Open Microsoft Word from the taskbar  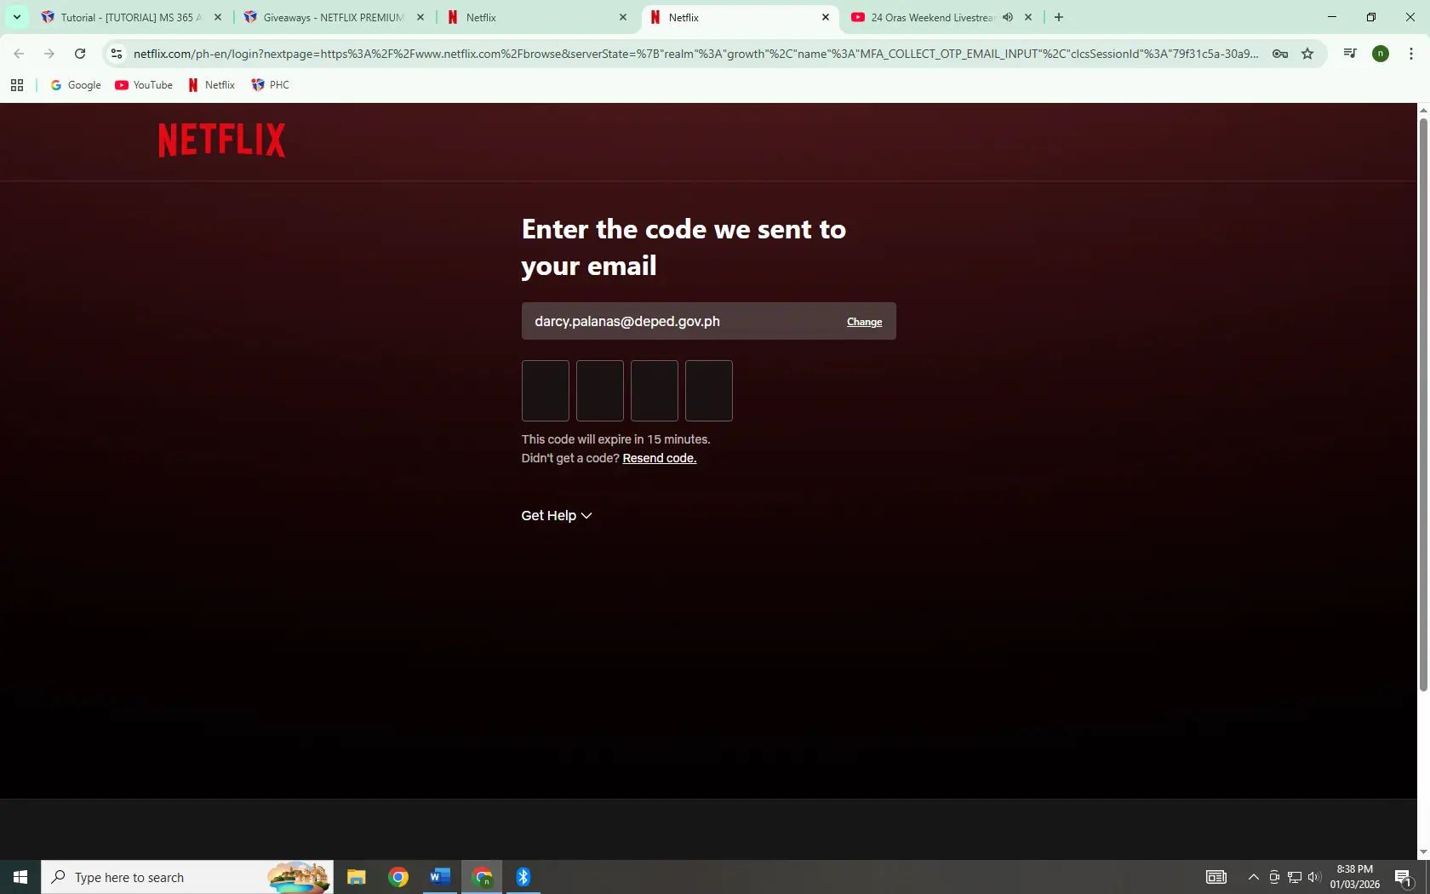pos(440,877)
